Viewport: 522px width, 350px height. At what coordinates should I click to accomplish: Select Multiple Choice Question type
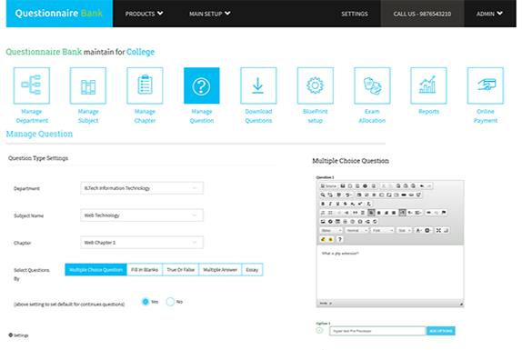95,269
